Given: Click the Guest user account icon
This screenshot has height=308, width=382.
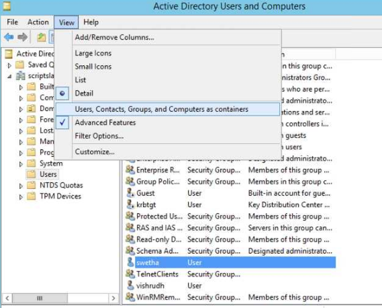Looking at the screenshot, I should tap(130, 193).
